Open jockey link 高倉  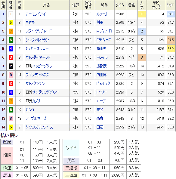tap(100, 119)
